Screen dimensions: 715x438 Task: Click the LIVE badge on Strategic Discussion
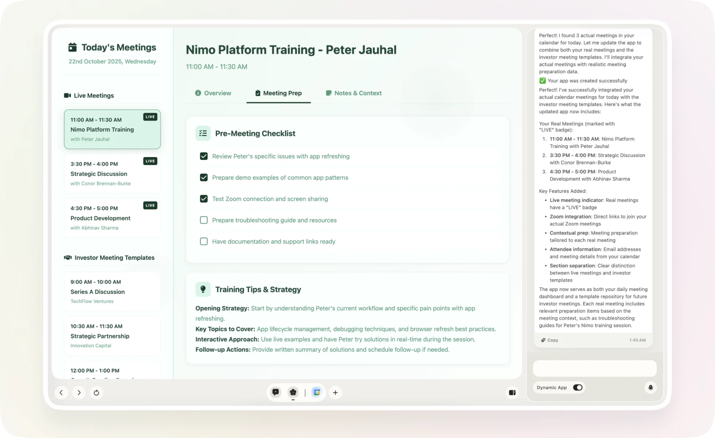(150, 161)
